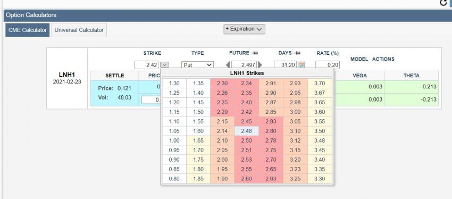Image resolution: width=452 pixels, height=199 pixels.
Task: Select strike 1.30 in the grid
Action: point(174,84)
